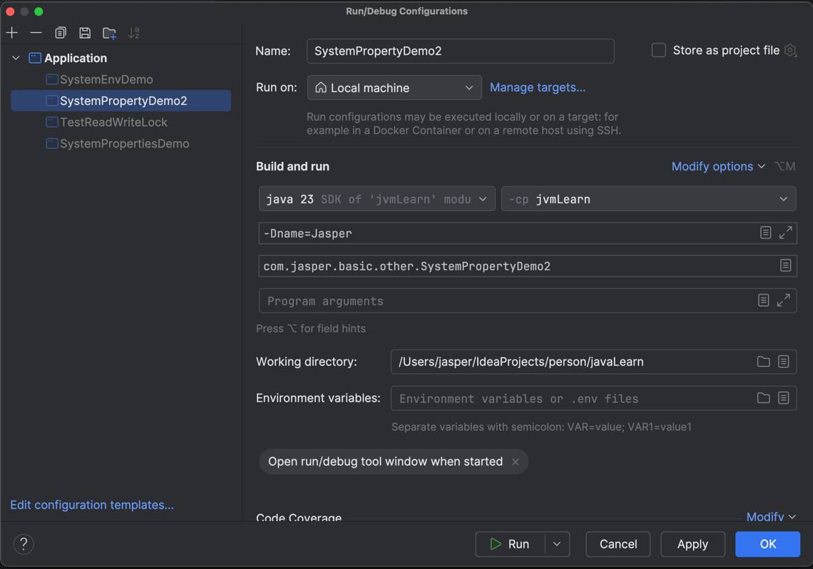Select TestReadWriteLock configuration
This screenshot has width=813, height=569.
pos(113,123)
